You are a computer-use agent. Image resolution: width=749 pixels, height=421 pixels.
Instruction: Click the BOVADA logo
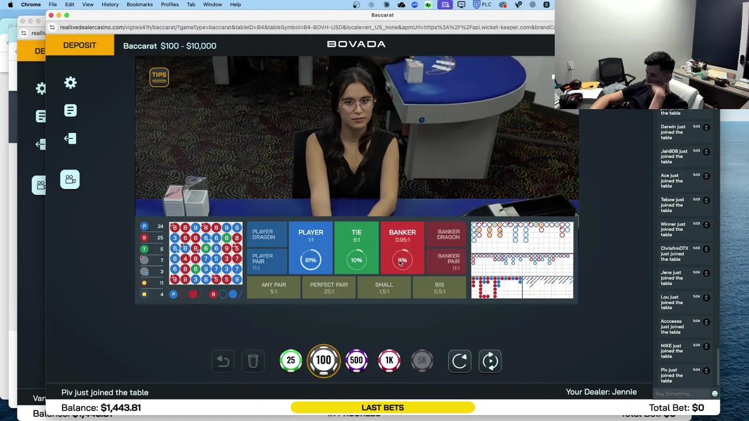[x=356, y=44]
